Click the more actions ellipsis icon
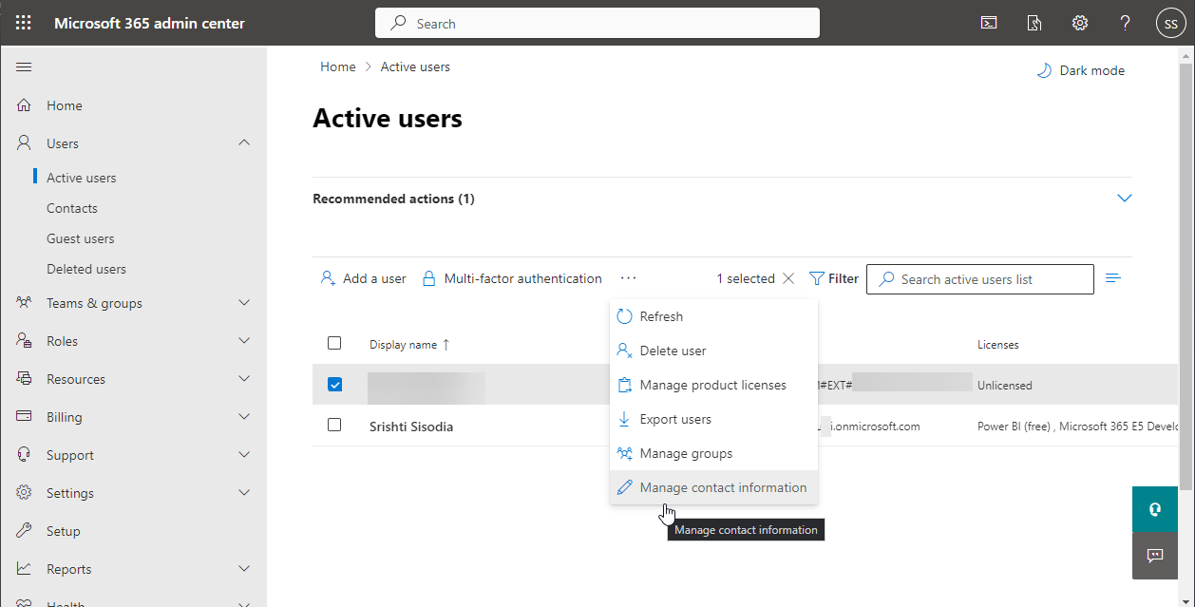 click(x=628, y=278)
